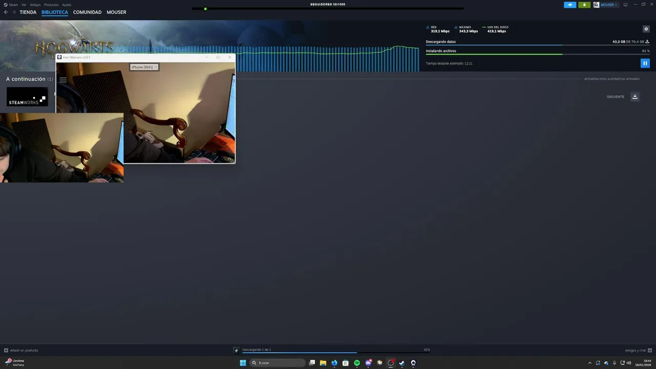Click the Buscar taskbar search box
The height and width of the screenshot is (369, 656).
[277, 363]
